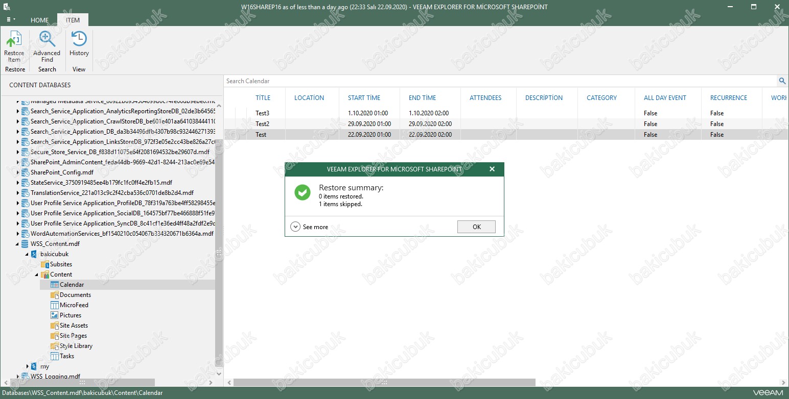Click the Calendar list icon

tap(55, 285)
